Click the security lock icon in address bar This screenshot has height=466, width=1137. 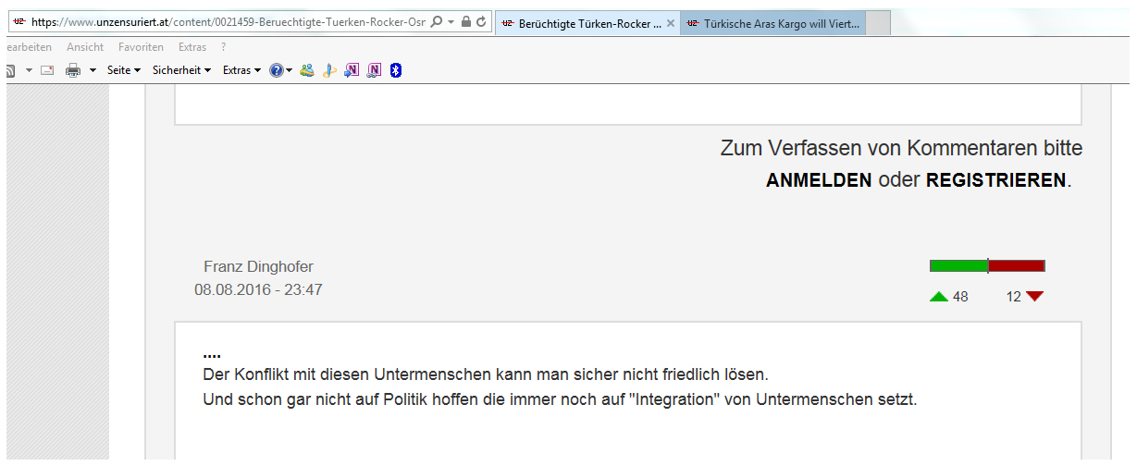click(466, 21)
